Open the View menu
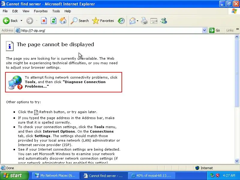240x180 pixels. [x=26, y=11]
